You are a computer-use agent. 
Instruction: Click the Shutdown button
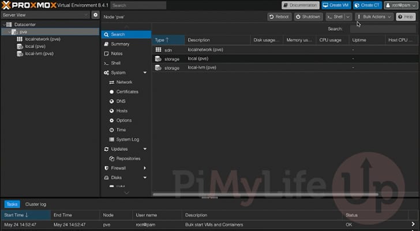[x=309, y=17]
